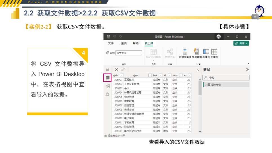This screenshot has height=153, width=272.
Task: Click cell 铁道交通运营管理
Action: point(134,114)
